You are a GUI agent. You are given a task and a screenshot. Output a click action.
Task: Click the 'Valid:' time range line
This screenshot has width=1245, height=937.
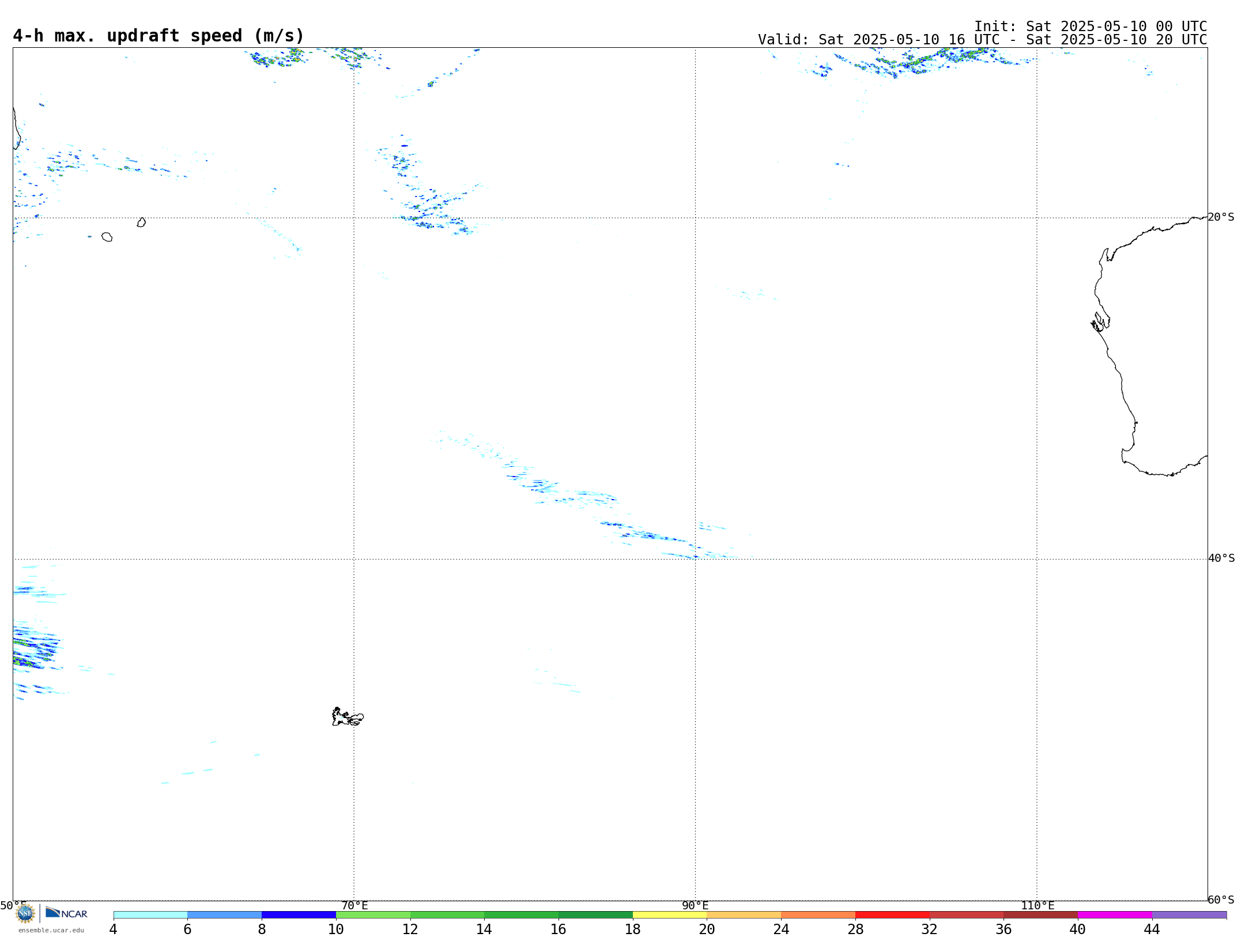(982, 40)
